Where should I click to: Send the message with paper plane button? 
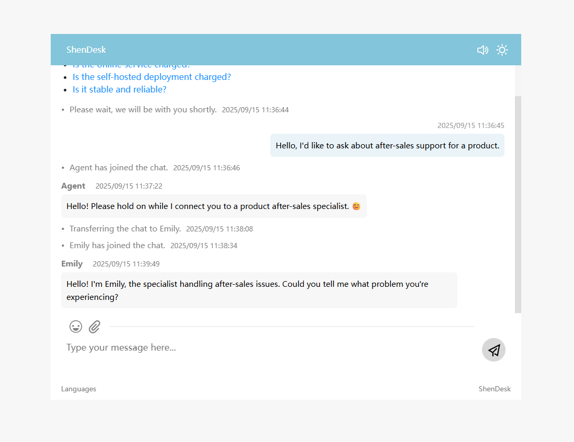[x=493, y=350]
